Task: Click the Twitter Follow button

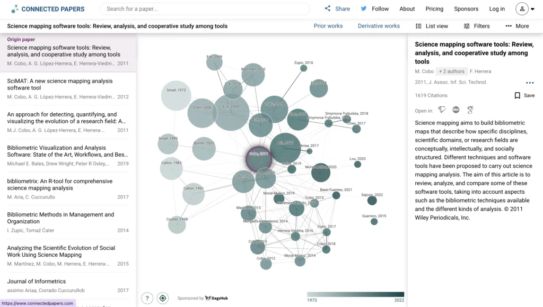Action: [374, 9]
